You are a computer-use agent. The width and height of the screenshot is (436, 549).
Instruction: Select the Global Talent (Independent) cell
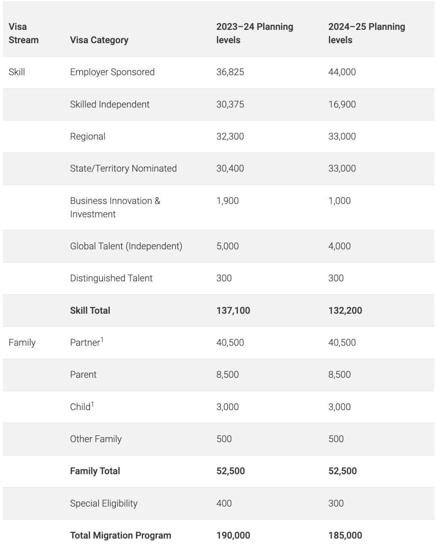point(126,246)
